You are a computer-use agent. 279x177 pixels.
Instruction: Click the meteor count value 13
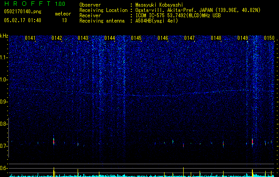pos(64,20)
